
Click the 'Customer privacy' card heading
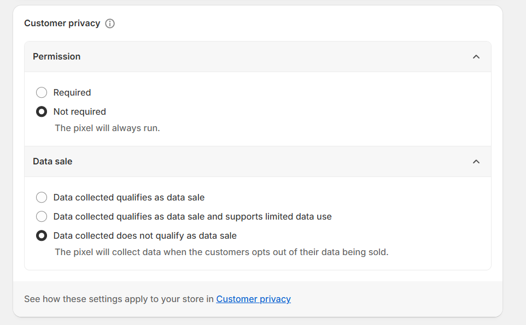coord(62,23)
